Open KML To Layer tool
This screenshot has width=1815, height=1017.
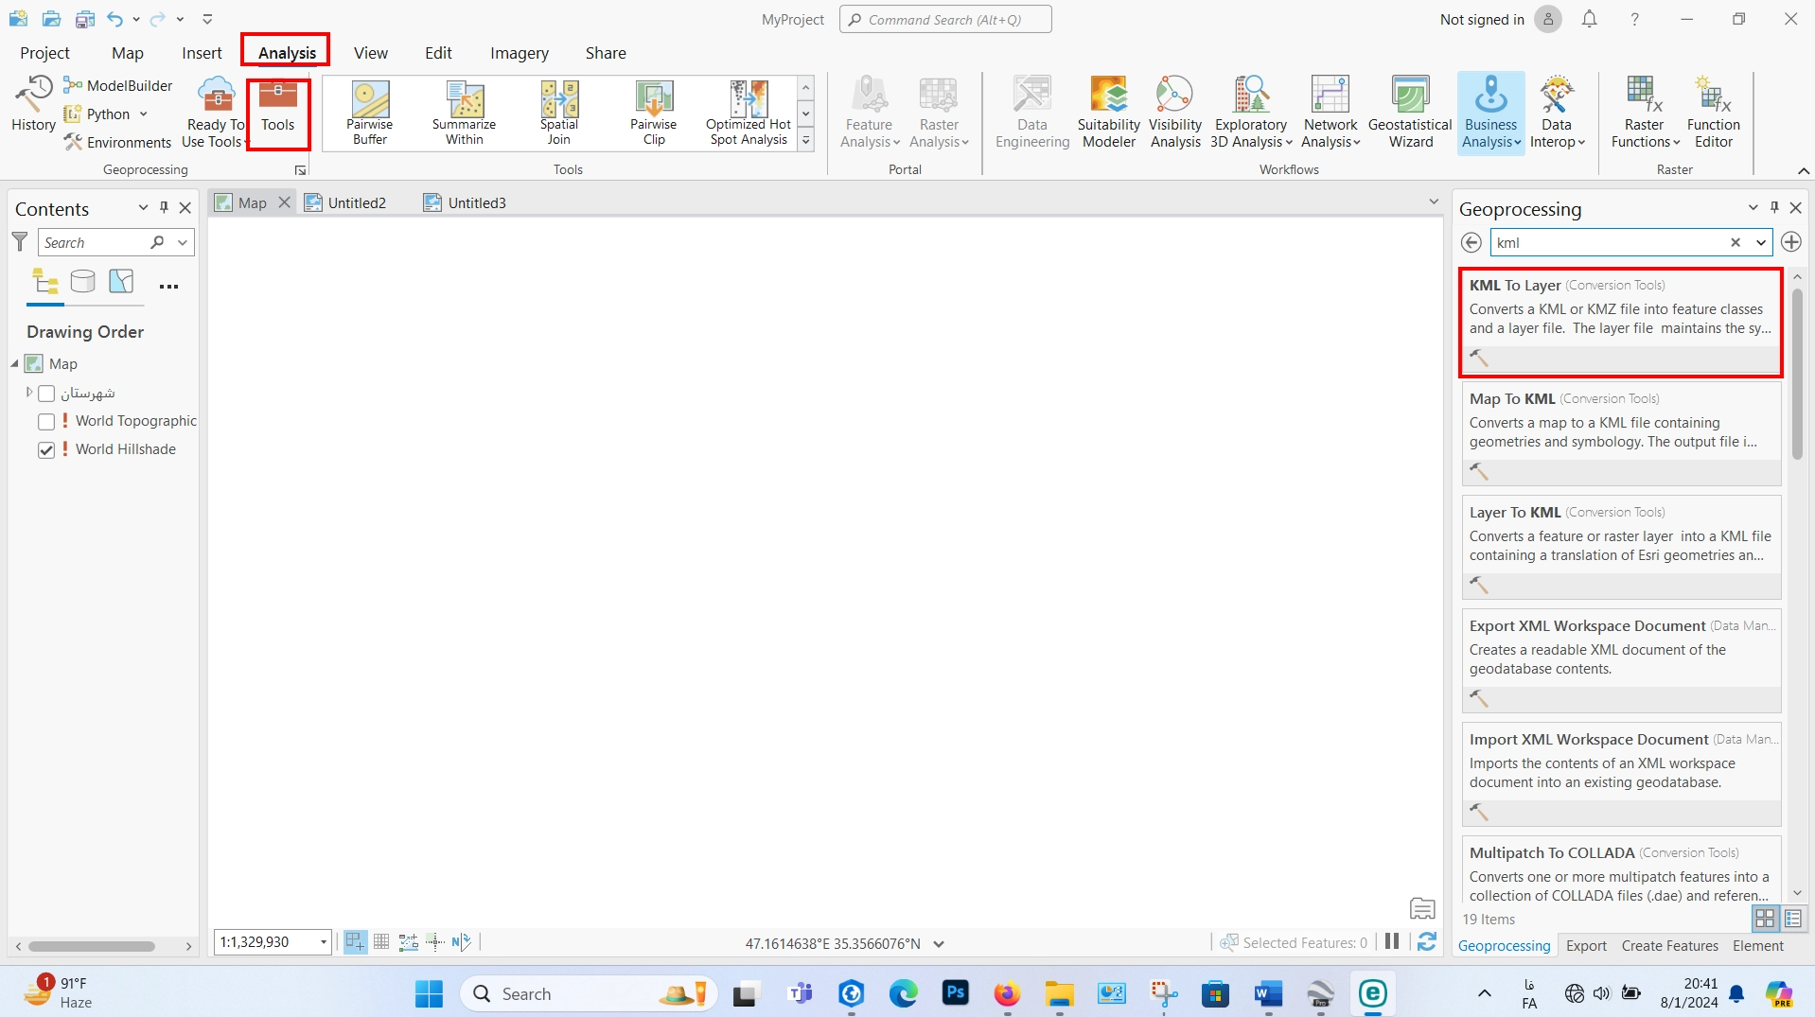click(x=1620, y=323)
